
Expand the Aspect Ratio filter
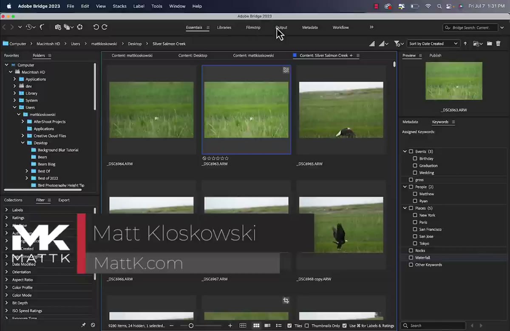pos(6,280)
